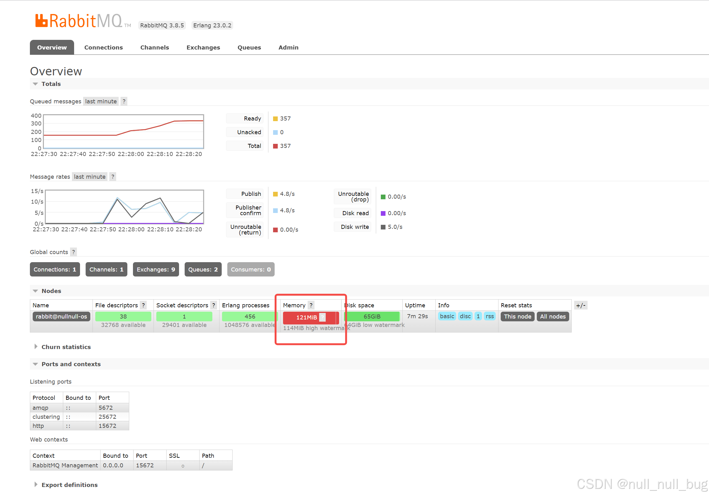This screenshot has width=709, height=496.
Task: Click the Memory usage red progress bar
Action: coord(309,317)
